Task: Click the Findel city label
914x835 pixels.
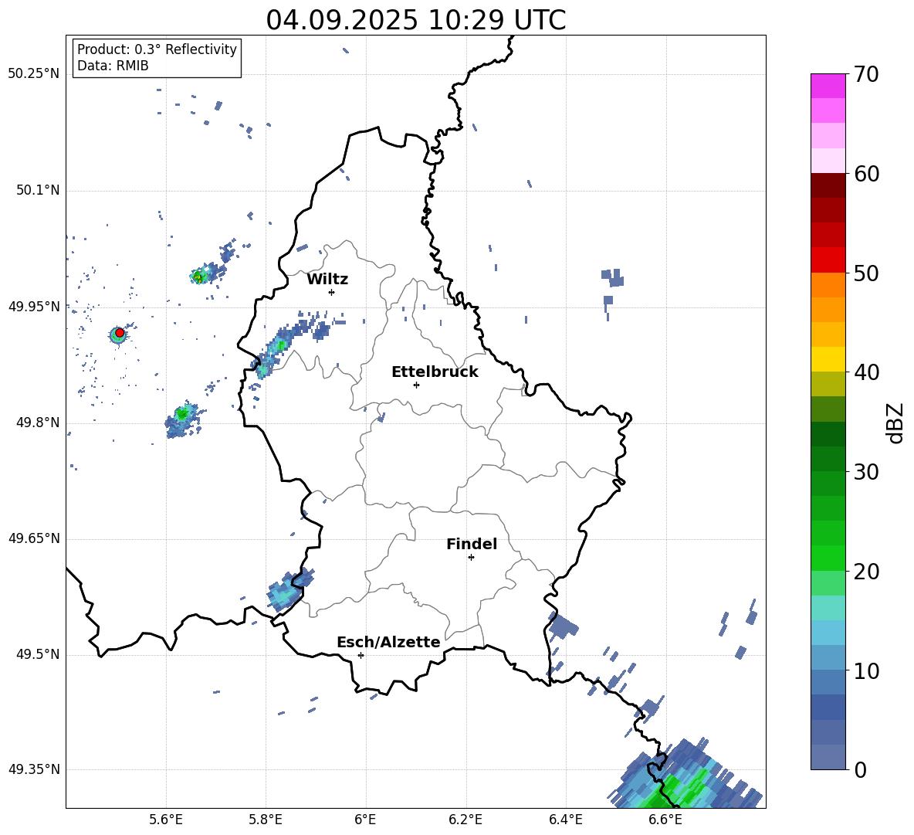Action: click(472, 544)
